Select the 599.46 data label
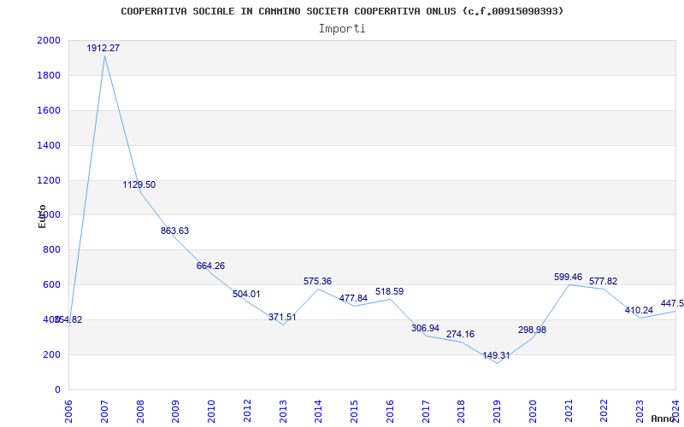Viewport: 684px width, 427px height. (568, 277)
